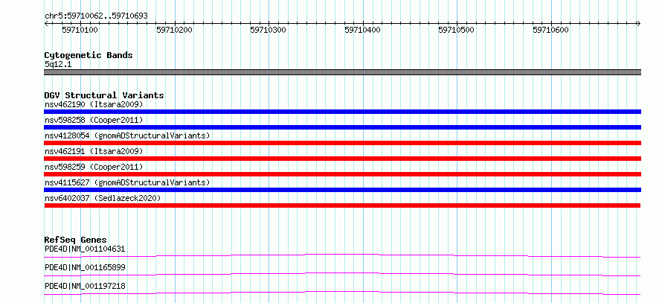The height and width of the screenshot is (303, 662).
Task: Click the red bar for nsv598259
Action: tap(342, 174)
